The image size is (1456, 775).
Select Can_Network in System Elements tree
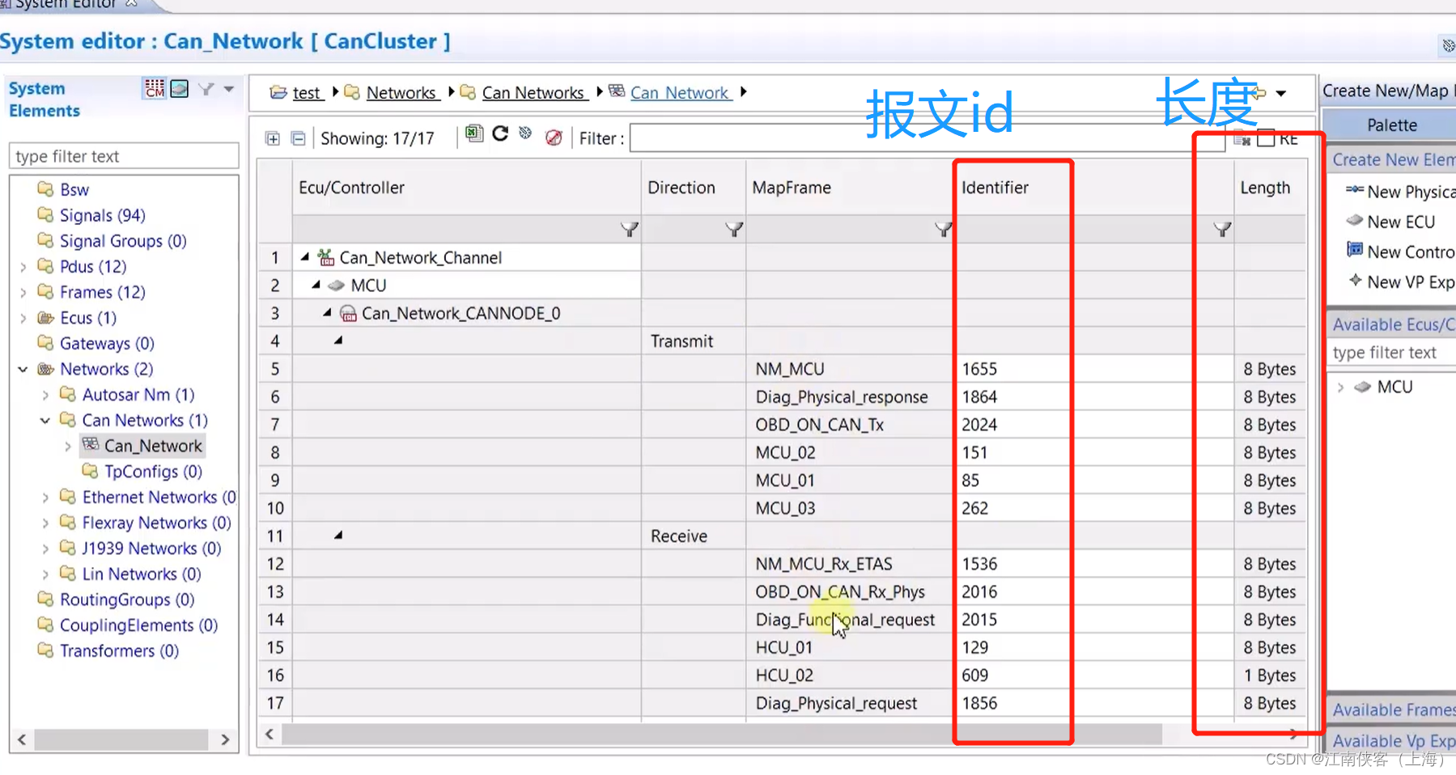pyautogui.click(x=152, y=446)
